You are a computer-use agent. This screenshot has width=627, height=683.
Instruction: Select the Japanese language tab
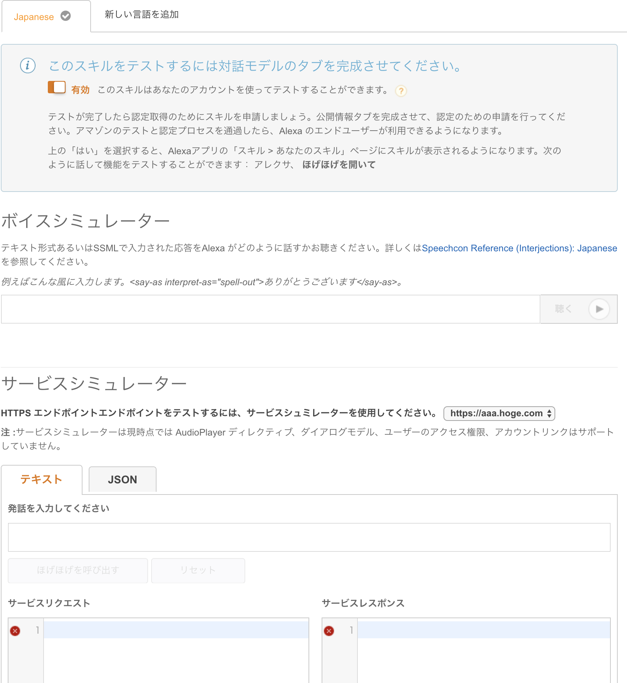46,17
